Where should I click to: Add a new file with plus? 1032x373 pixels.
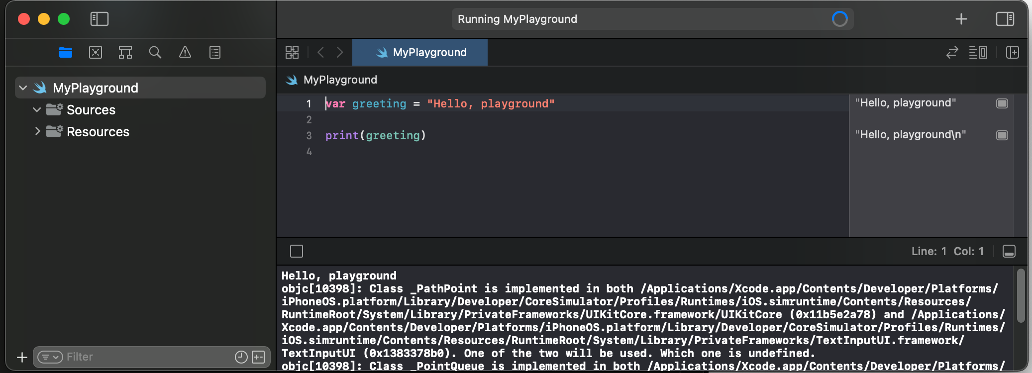coord(22,357)
